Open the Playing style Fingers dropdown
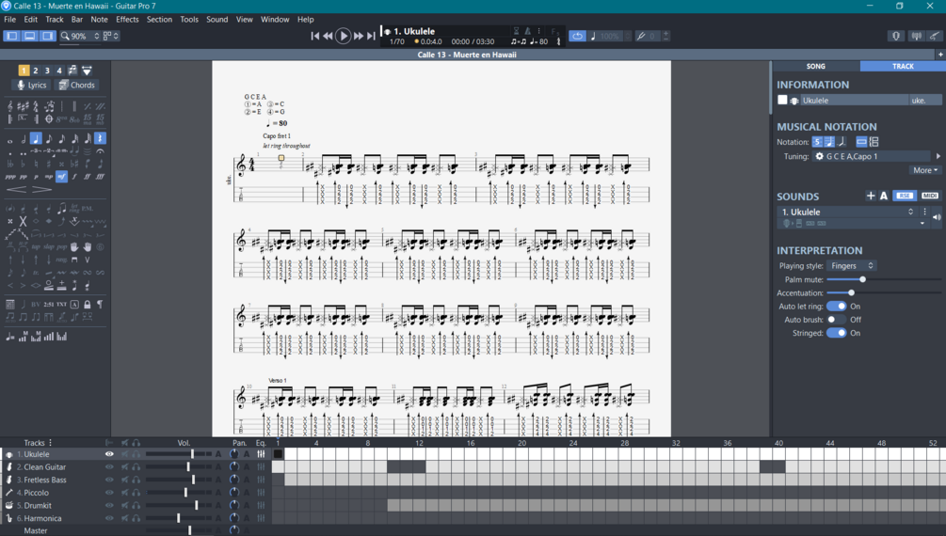Screen dimensions: 946x536 point(851,266)
